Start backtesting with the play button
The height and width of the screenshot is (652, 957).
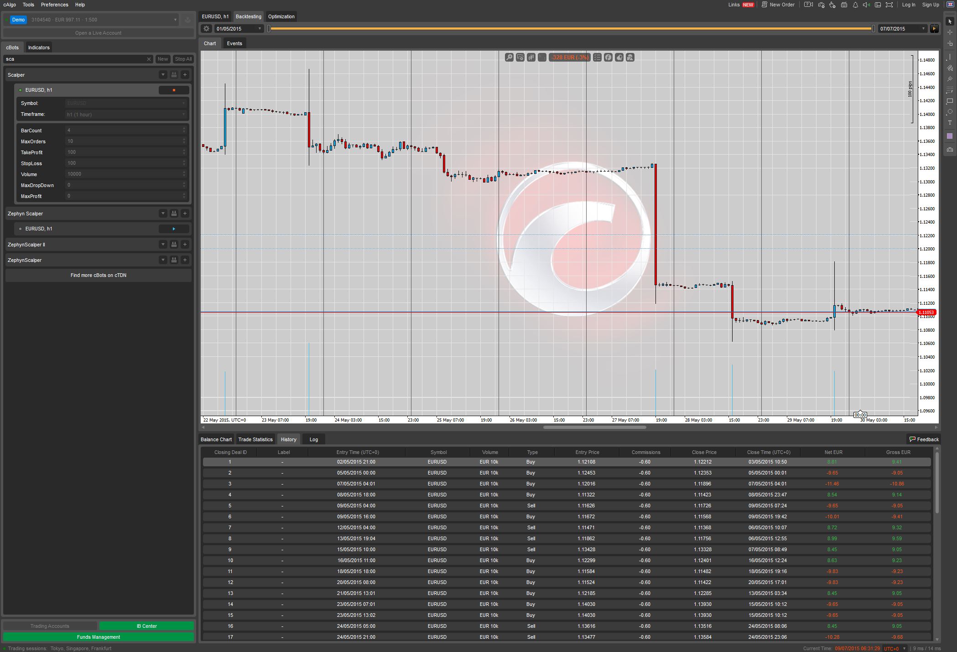(x=934, y=29)
